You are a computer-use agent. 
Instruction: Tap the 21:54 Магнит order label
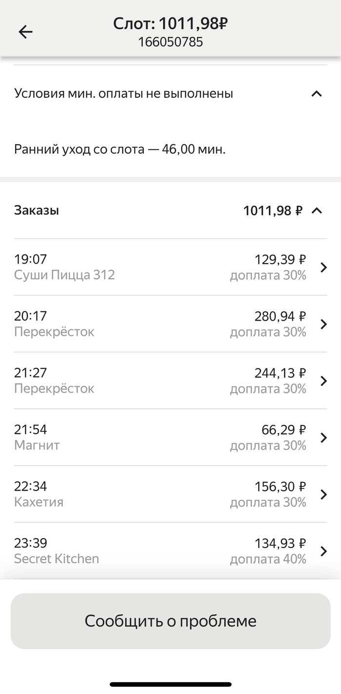[37, 438]
